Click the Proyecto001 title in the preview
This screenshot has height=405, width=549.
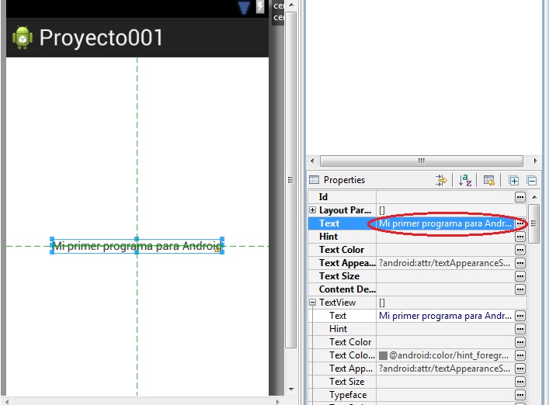(x=101, y=37)
